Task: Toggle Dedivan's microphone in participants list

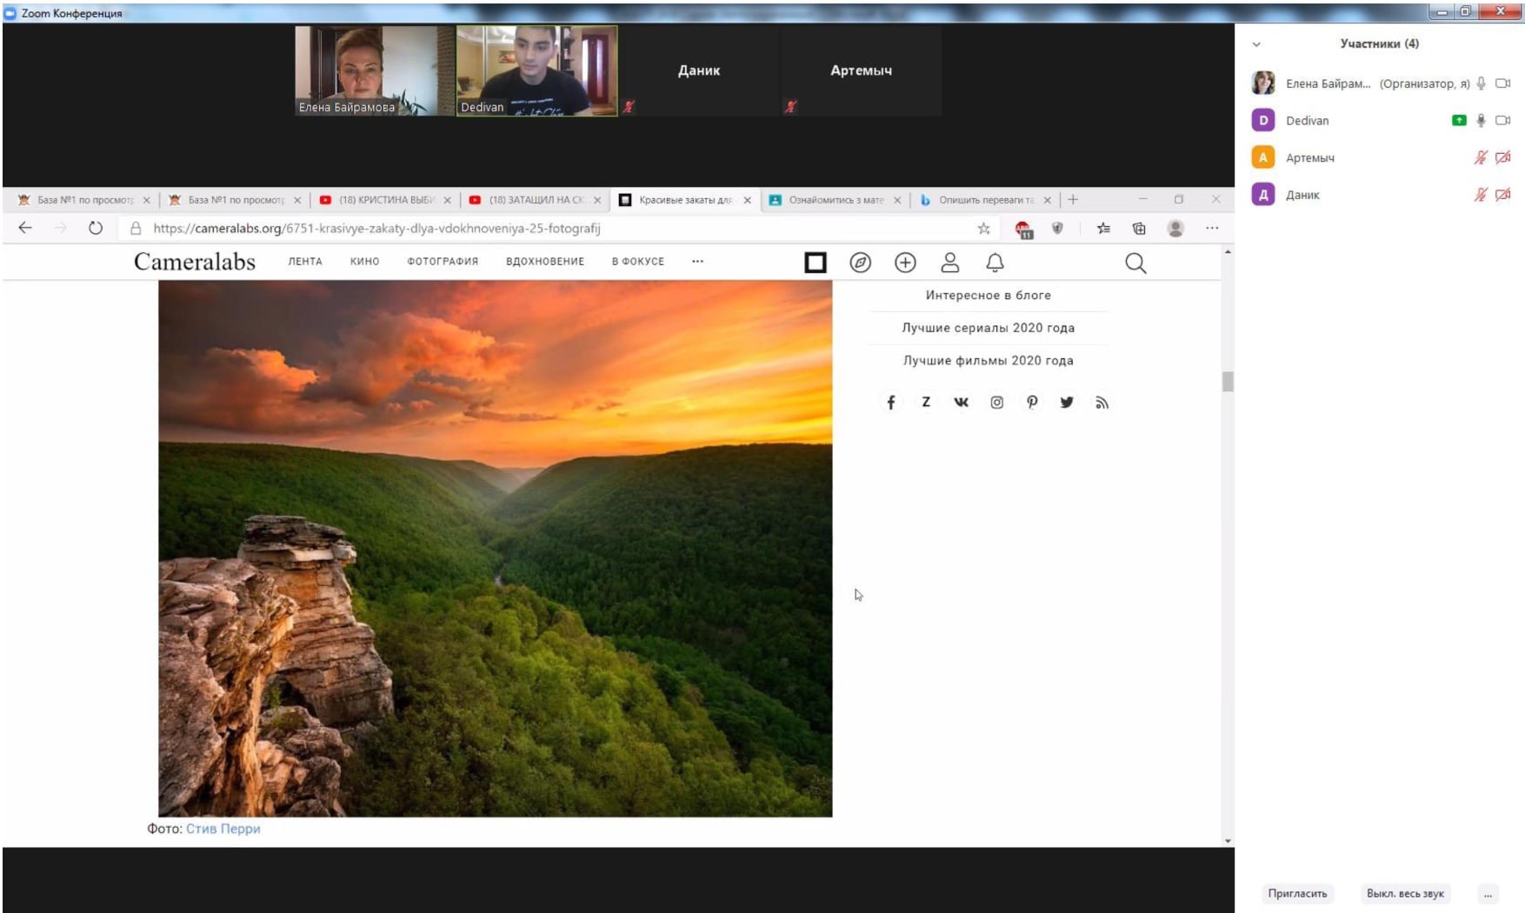Action: tap(1481, 121)
